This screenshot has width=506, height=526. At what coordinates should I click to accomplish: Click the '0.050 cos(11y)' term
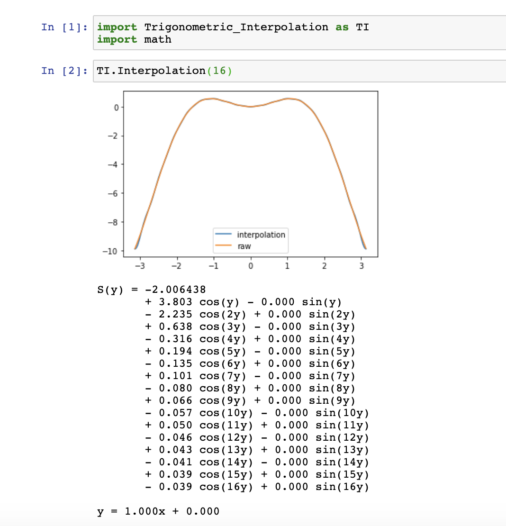coord(206,426)
